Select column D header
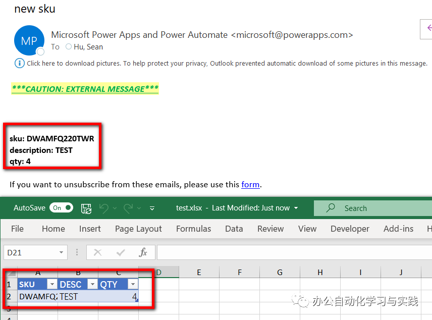This screenshot has width=432, height=320. 158,273
